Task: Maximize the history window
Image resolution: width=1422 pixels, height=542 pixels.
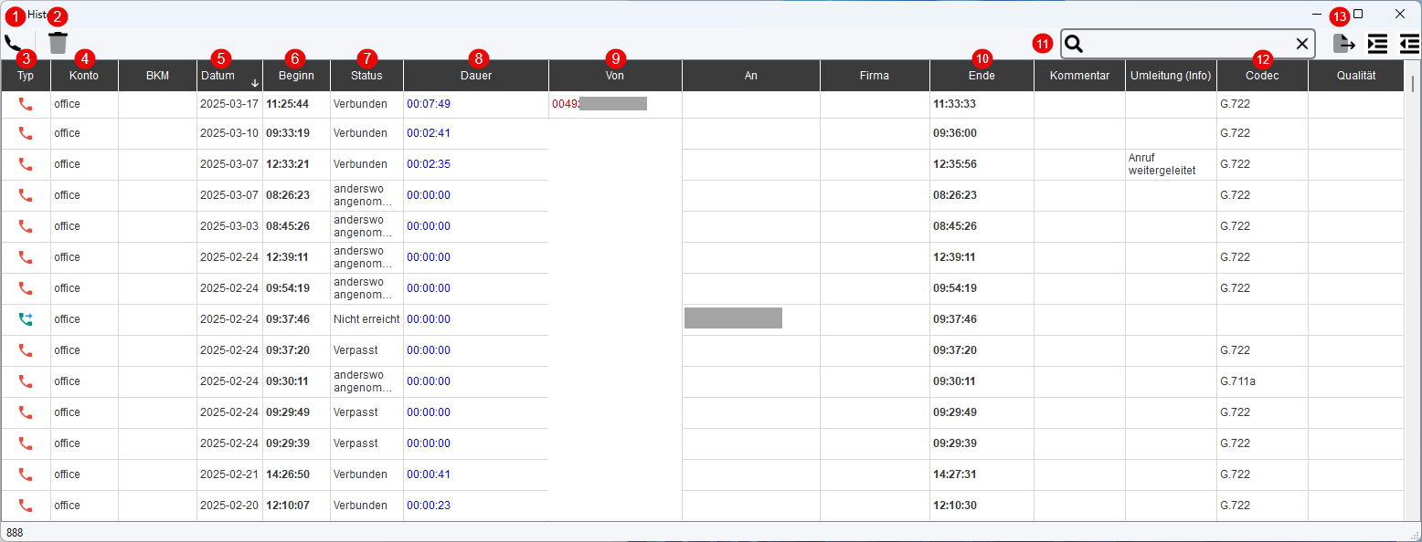Action: (1358, 14)
